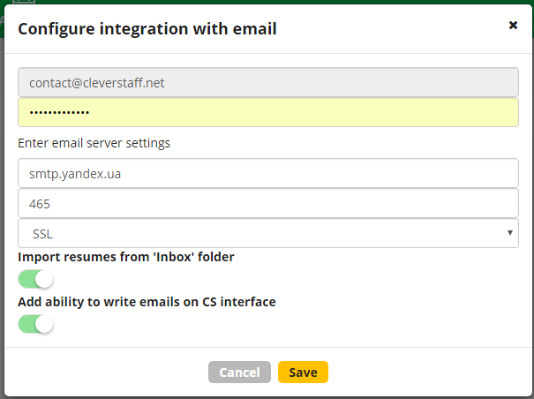Screen dimensions: 534x399
Task: Click the contact@cleverstaff.net email field
Action: [x=268, y=82]
